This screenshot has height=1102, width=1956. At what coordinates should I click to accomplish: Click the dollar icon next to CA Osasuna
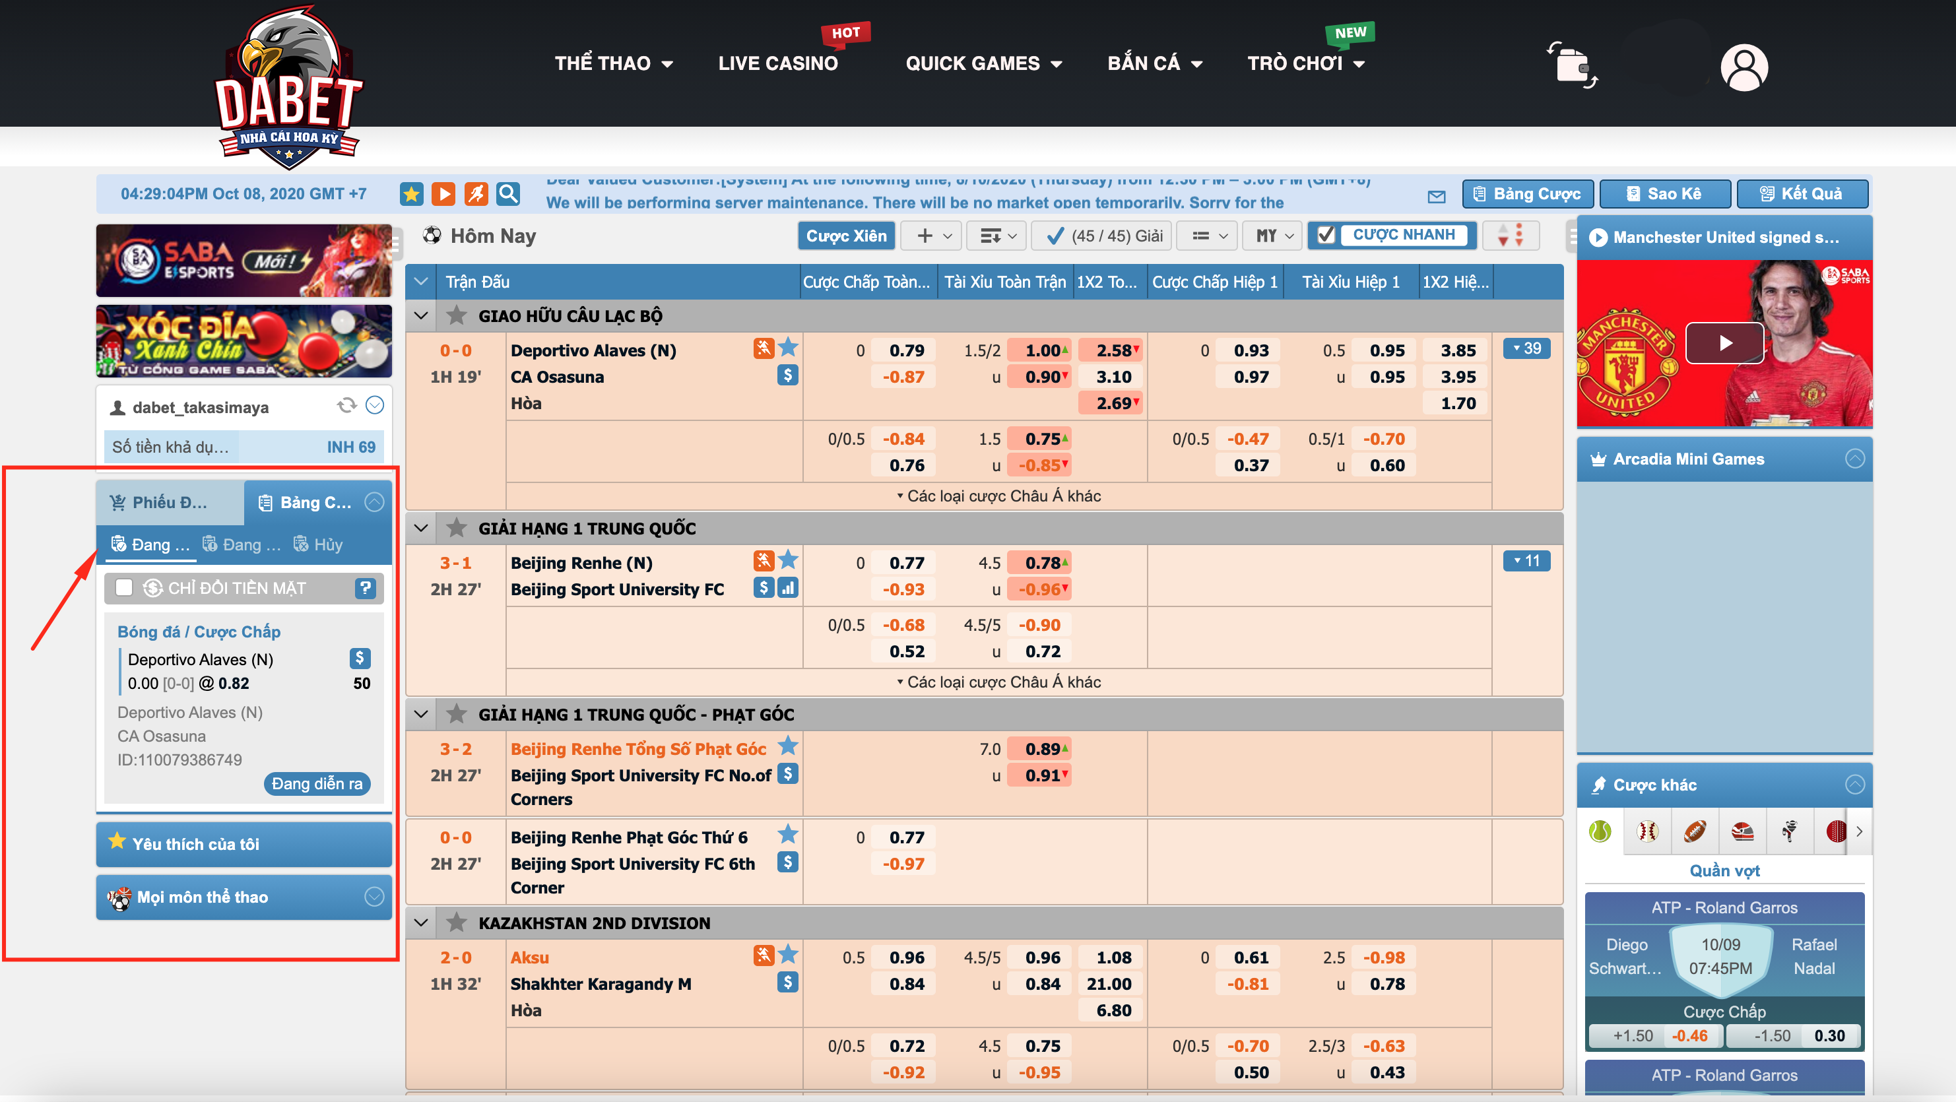(787, 374)
